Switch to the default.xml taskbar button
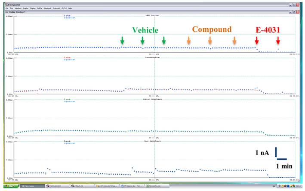This screenshot has height=191, width=305. 82,186
